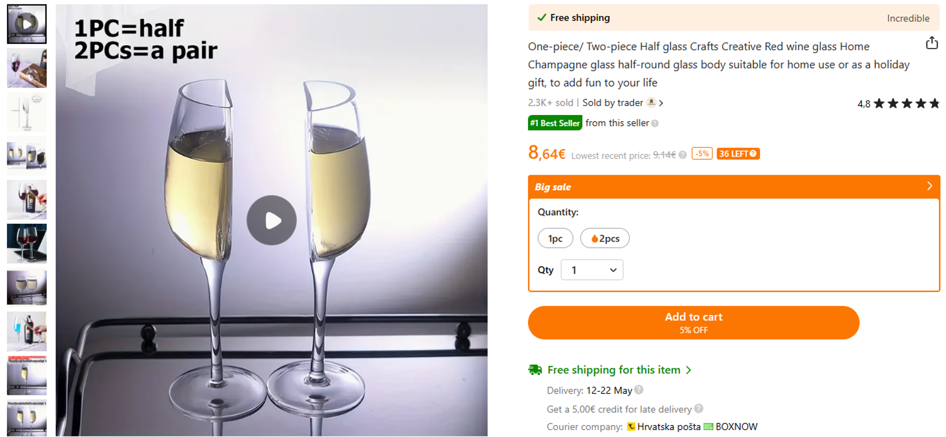Viewport: 946px width, 437px height.
Task: Click the help icon next to 36 LEFT
Action: (753, 154)
